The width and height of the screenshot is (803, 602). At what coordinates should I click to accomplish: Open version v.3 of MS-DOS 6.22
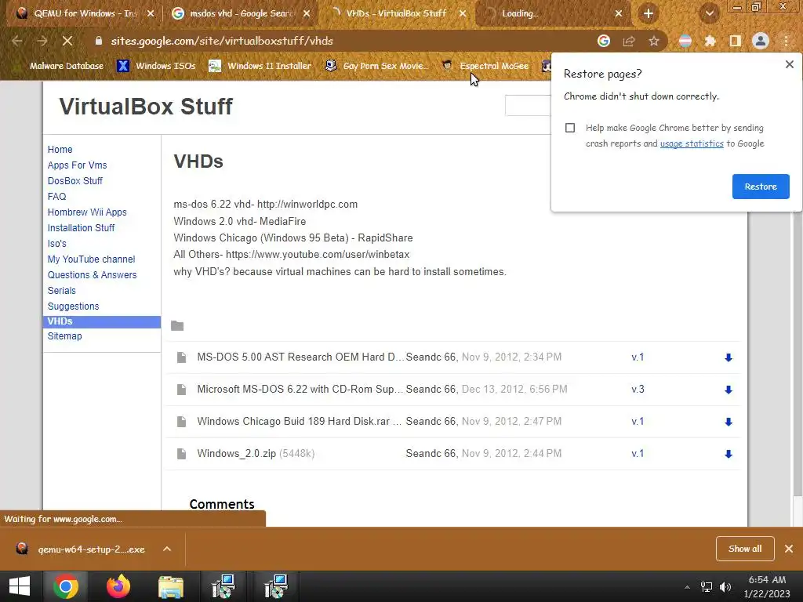(x=638, y=389)
